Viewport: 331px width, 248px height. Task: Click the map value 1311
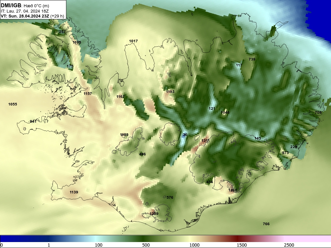(x=206, y=141)
